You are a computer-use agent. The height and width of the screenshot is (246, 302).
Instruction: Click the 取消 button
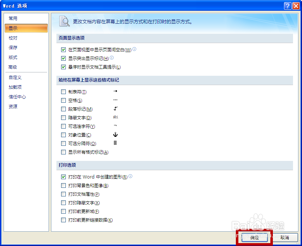tap(285, 237)
